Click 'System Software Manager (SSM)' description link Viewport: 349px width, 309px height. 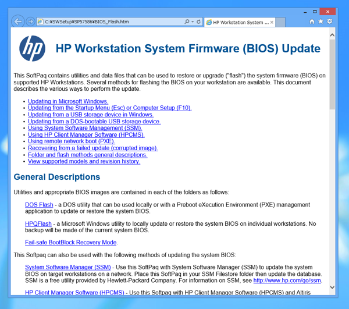point(68,267)
